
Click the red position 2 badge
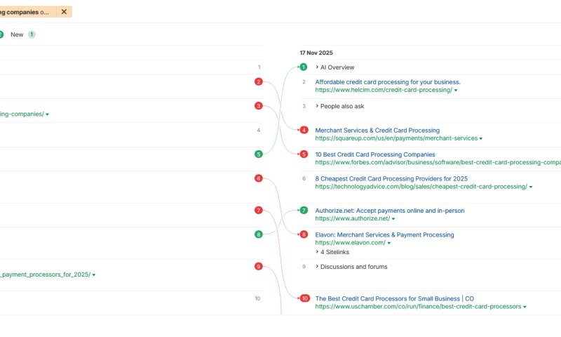pyautogui.click(x=259, y=82)
